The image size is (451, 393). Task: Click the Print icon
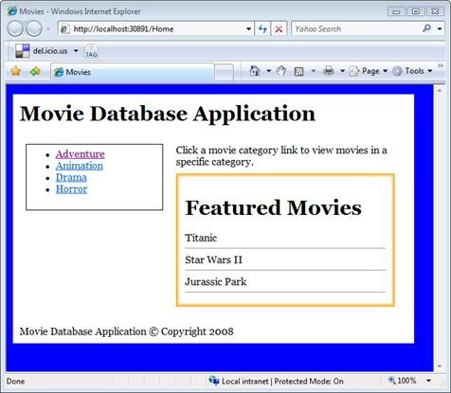click(x=329, y=71)
